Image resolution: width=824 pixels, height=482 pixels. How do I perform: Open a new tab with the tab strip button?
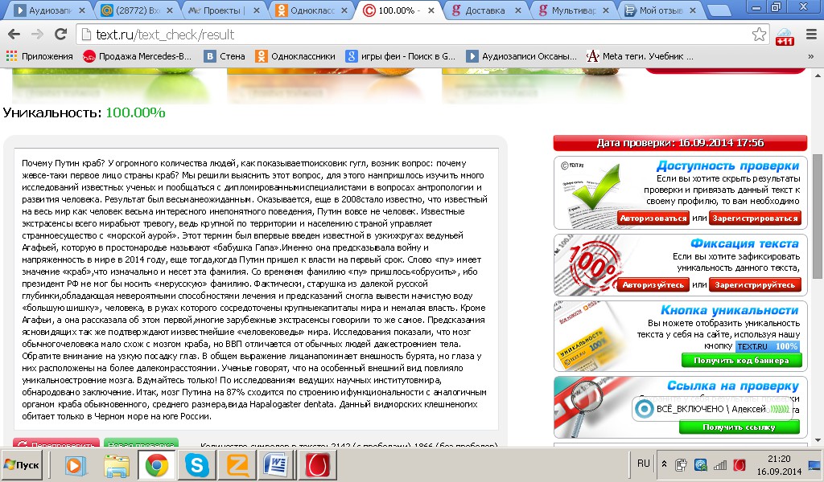(x=718, y=11)
